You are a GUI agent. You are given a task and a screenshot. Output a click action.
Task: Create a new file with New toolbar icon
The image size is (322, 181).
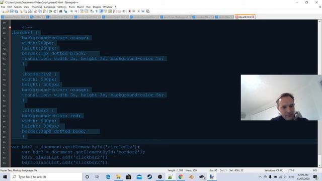[x=3, y=11]
